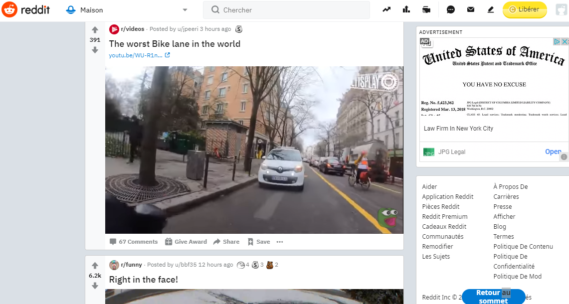Click the create post pencil icon
The image size is (569, 304).
(x=490, y=9)
